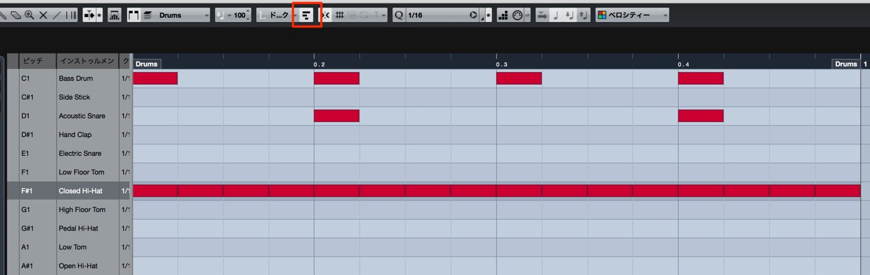Select the Zoom magnifier tool
Image resolution: width=870 pixels, height=275 pixels.
click(29, 15)
